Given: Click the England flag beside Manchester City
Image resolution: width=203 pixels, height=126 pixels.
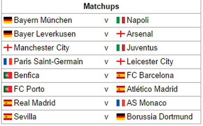Looking at the screenshot, I should tap(8, 48).
